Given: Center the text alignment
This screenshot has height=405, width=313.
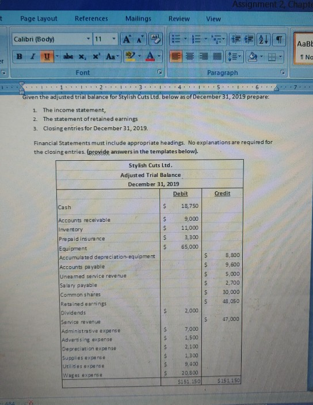Looking at the screenshot, I should (190, 56).
